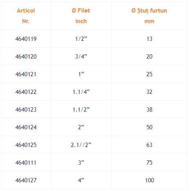Select article number 4640125
Screen dimensions: 192x191
pyautogui.click(x=26, y=145)
